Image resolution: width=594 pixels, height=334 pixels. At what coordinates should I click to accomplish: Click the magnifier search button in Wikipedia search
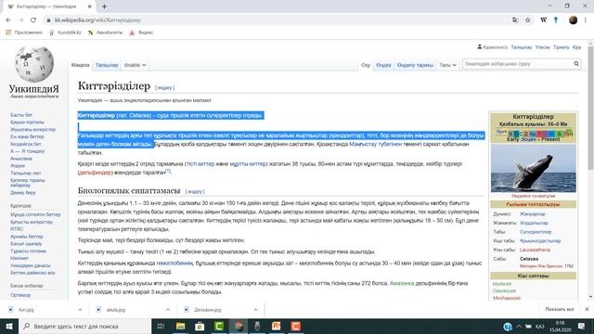pos(576,64)
